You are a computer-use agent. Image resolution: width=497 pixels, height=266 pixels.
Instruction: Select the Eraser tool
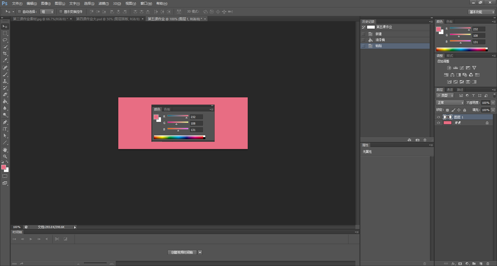click(5, 95)
